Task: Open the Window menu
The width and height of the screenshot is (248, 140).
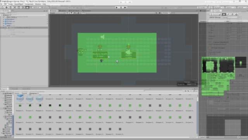Action: (x=38, y=4)
